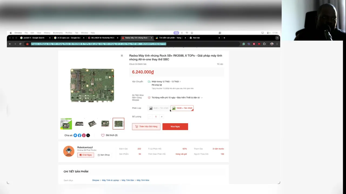The height and width of the screenshot is (194, 346).
Task: Open Máy Tính & Laptop breadcrumb
Action: tap(110, 180)
